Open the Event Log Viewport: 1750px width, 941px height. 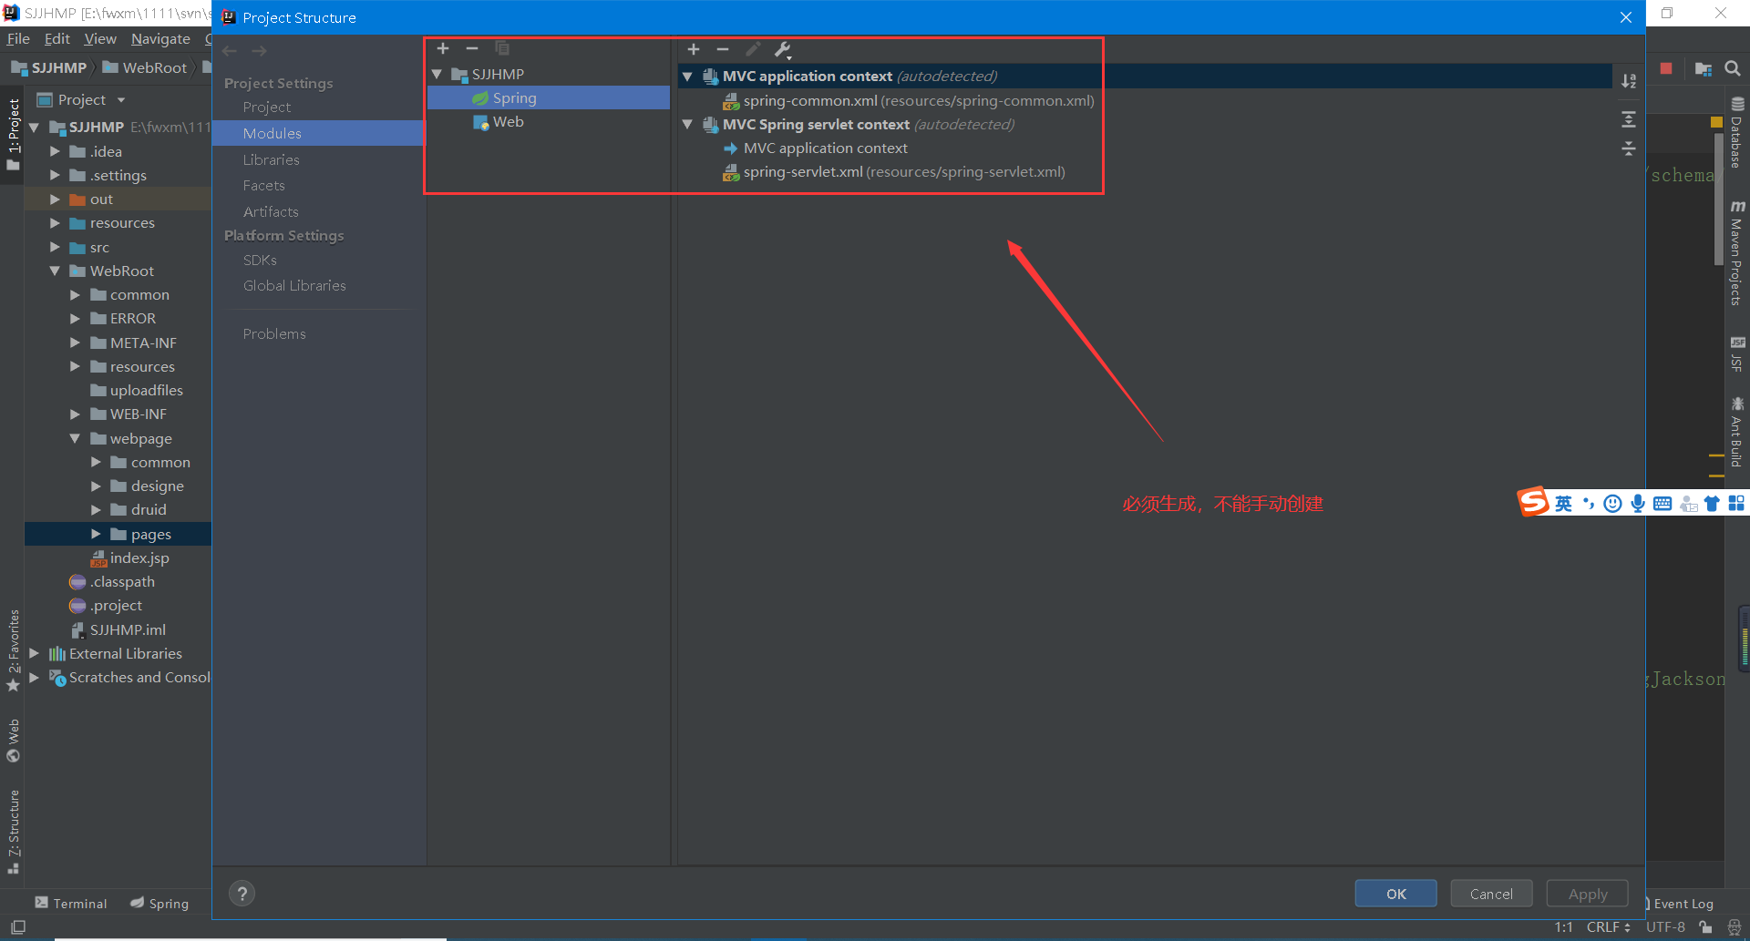(x=1682, y=904)
